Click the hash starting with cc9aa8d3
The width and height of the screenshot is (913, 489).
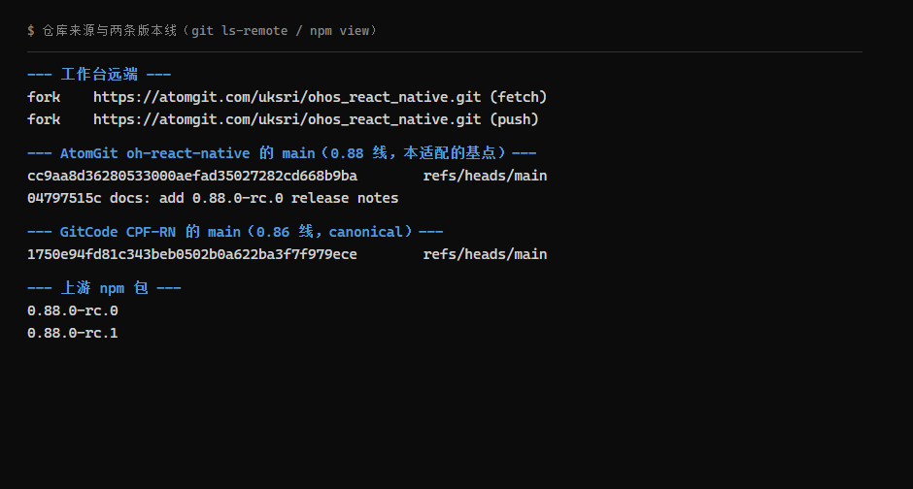[192, 176]
